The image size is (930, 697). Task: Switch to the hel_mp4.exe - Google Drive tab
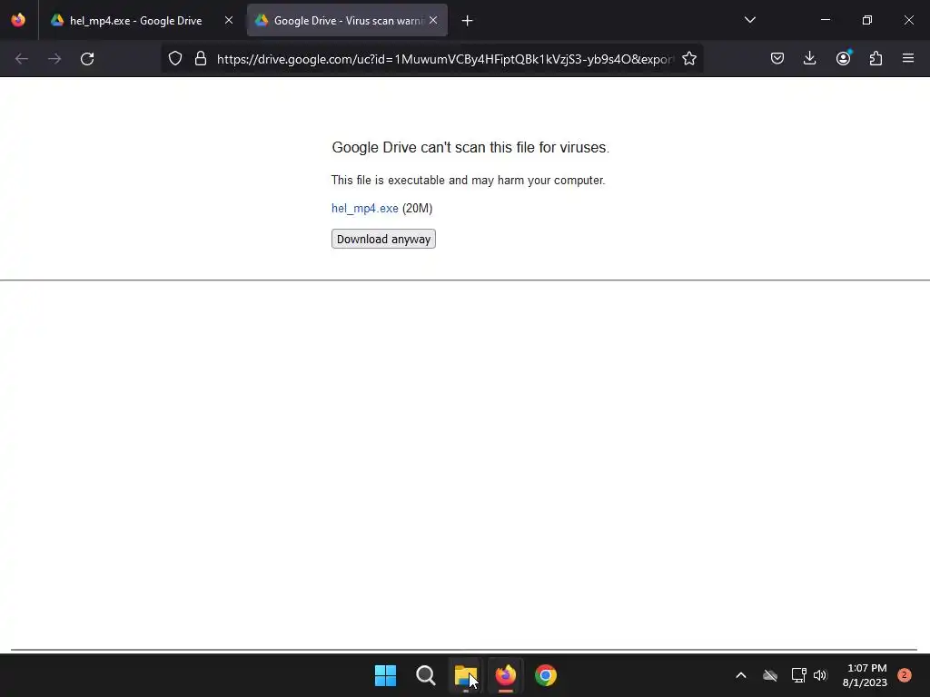136,21
